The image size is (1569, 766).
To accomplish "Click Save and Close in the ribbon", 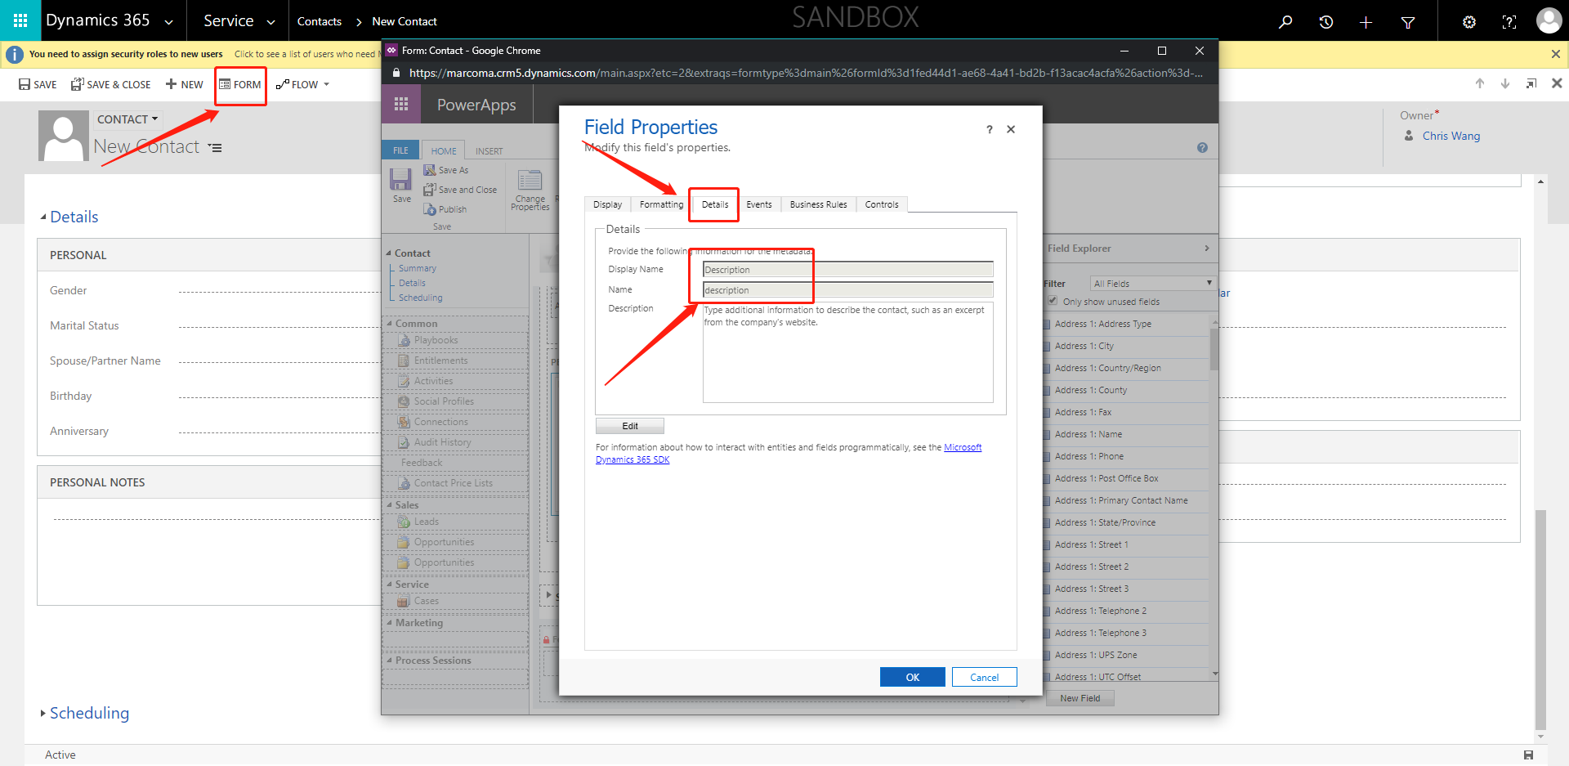I will click(x=460, y=190).
